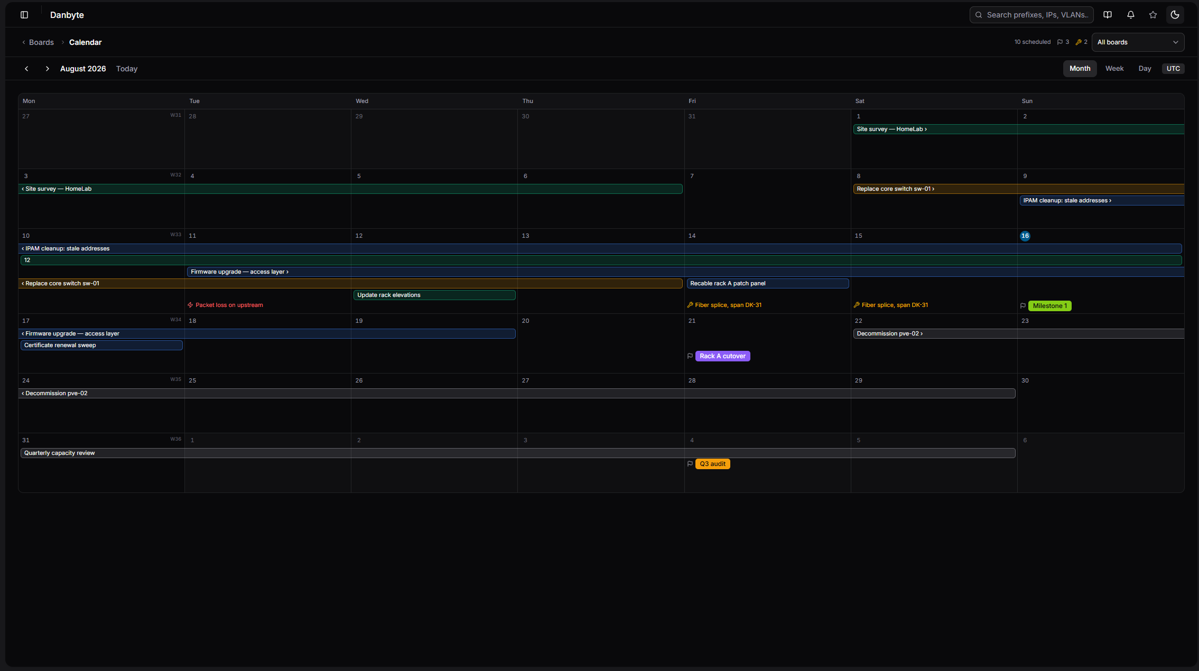Click flag icon beside Milestone 1
Image resolution: width=1199 pixels, height=671 pixels.
[x=1023, y=306]
